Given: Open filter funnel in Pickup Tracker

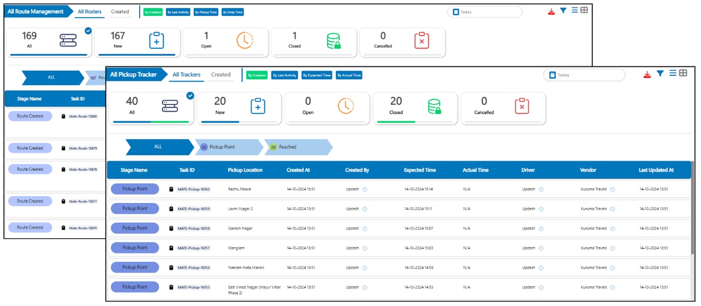Looking at the screenshot, I should pyautogui.click(x=660, y=74).
